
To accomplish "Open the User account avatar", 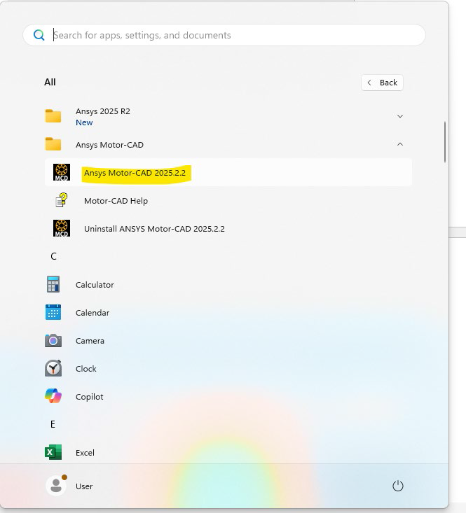I will [55, 486].
